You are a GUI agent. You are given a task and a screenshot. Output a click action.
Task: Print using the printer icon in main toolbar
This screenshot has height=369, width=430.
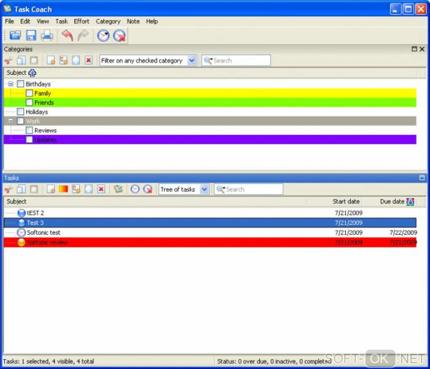pyautogui.click(x=47, y=36)
